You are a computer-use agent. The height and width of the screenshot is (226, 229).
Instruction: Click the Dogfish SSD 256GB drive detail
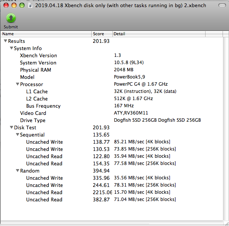pyautogui.click(x=157, y=120)
